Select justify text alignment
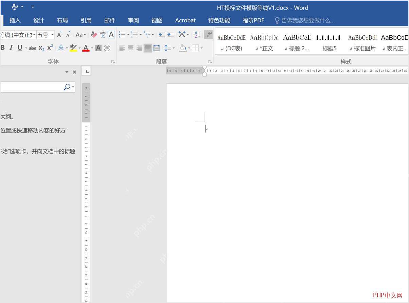Image resolution: width=409 pixels, height=303 pixels. [148, 48]
